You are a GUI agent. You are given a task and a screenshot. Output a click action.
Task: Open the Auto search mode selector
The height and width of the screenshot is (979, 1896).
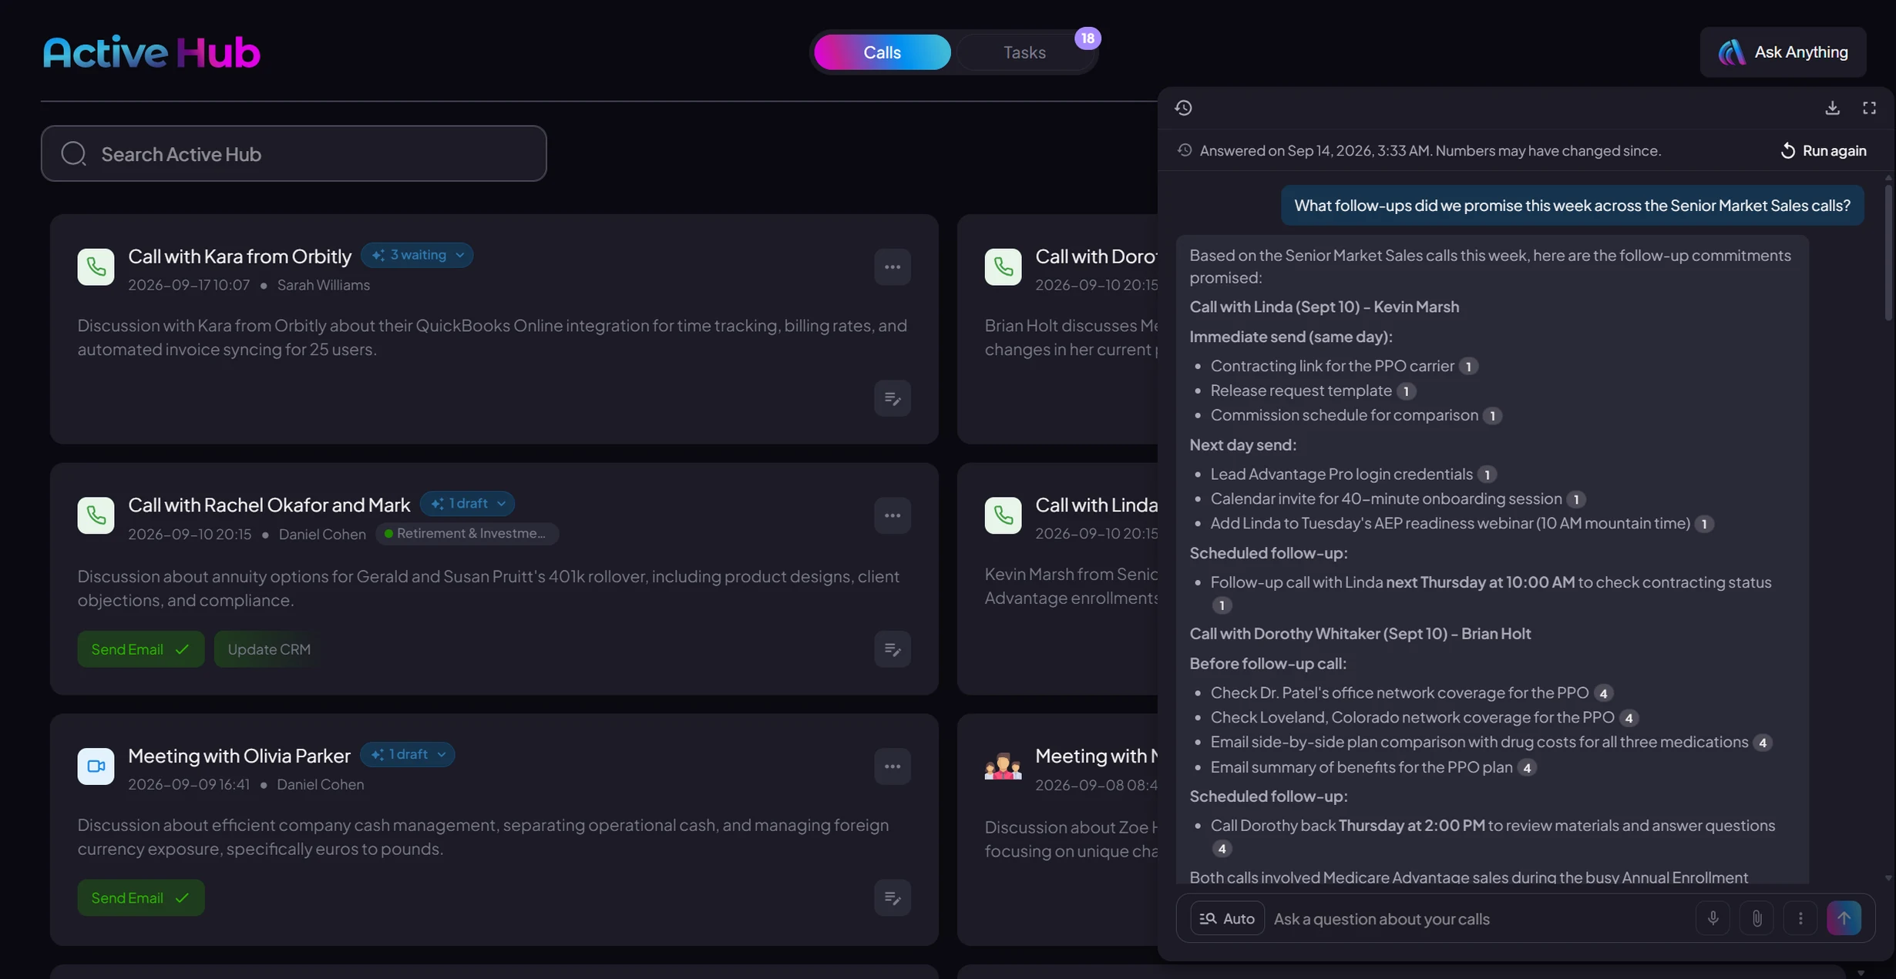click(1227, 918)
